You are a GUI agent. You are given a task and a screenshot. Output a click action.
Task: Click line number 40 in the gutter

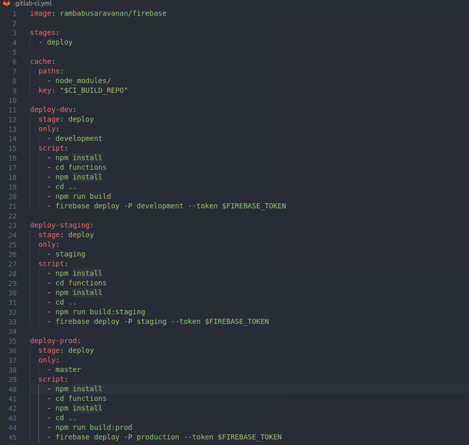(12, 389)
